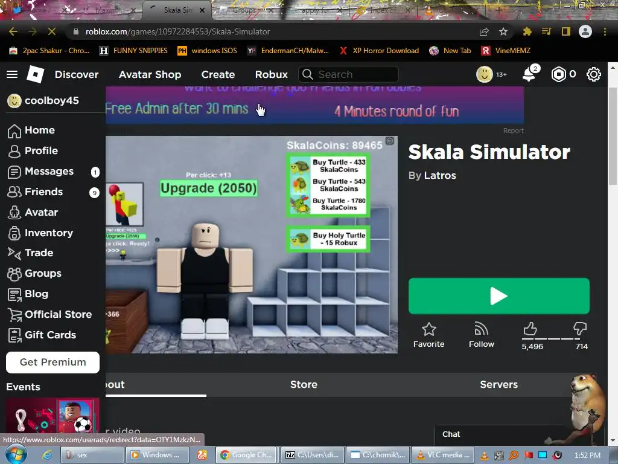Open the Roblox hamburger menu
This screenshot has height=464, width=618.
click(12, 74)
